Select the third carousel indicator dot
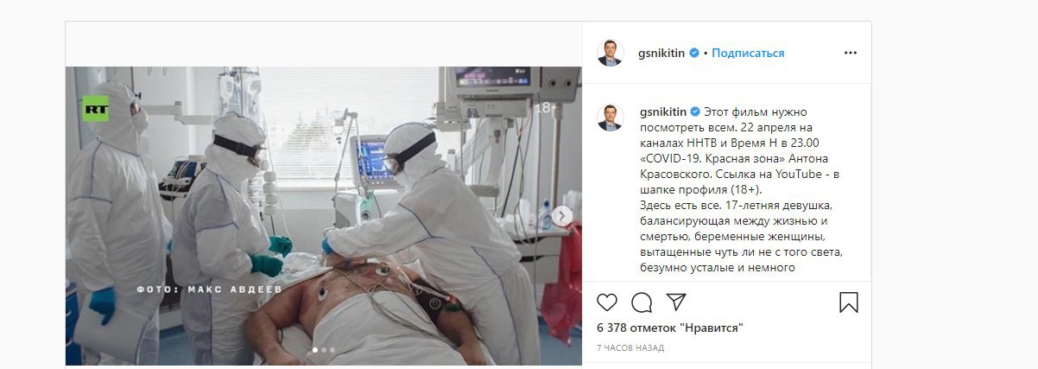The height and width of the screenshot is (369, 1038). click(333, 350)
